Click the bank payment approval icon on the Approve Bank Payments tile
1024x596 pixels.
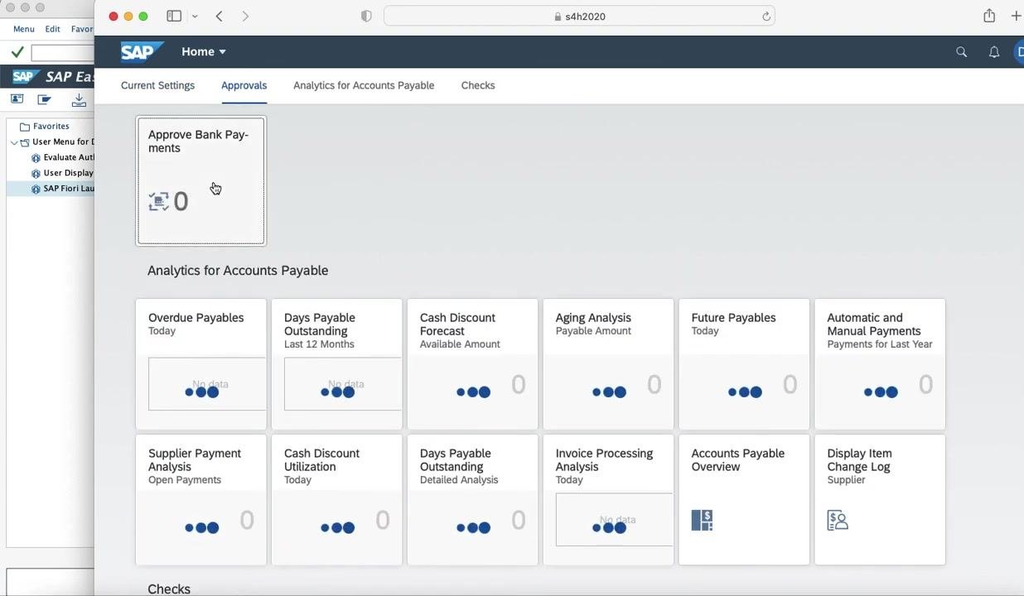pyautogui.click(x=158, y=201)
